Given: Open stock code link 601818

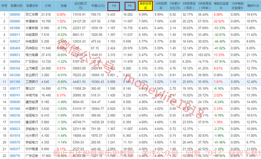Looking at the screenshot, I should click(15, 136).
